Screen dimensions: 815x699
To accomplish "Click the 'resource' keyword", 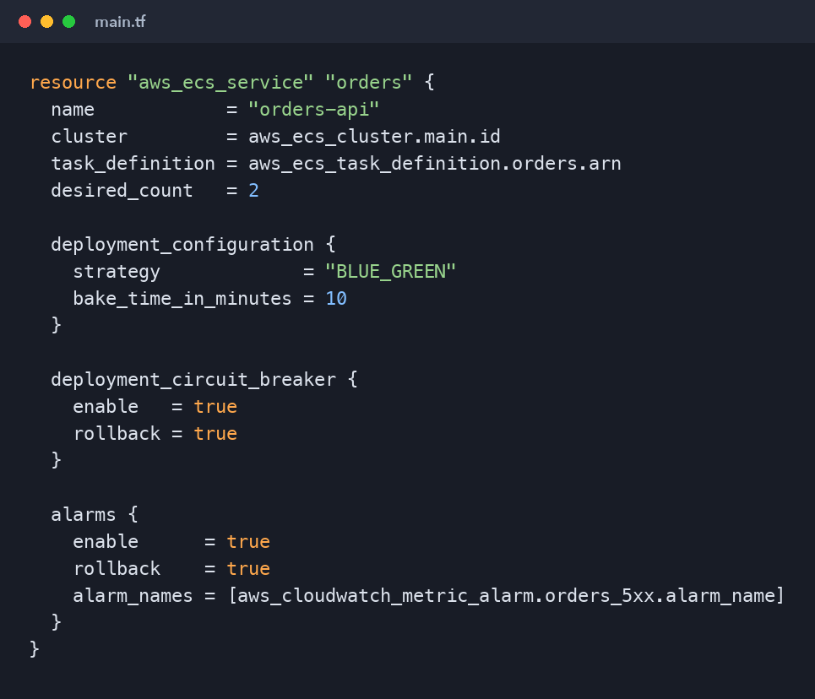I will click(x=73, y=83).
